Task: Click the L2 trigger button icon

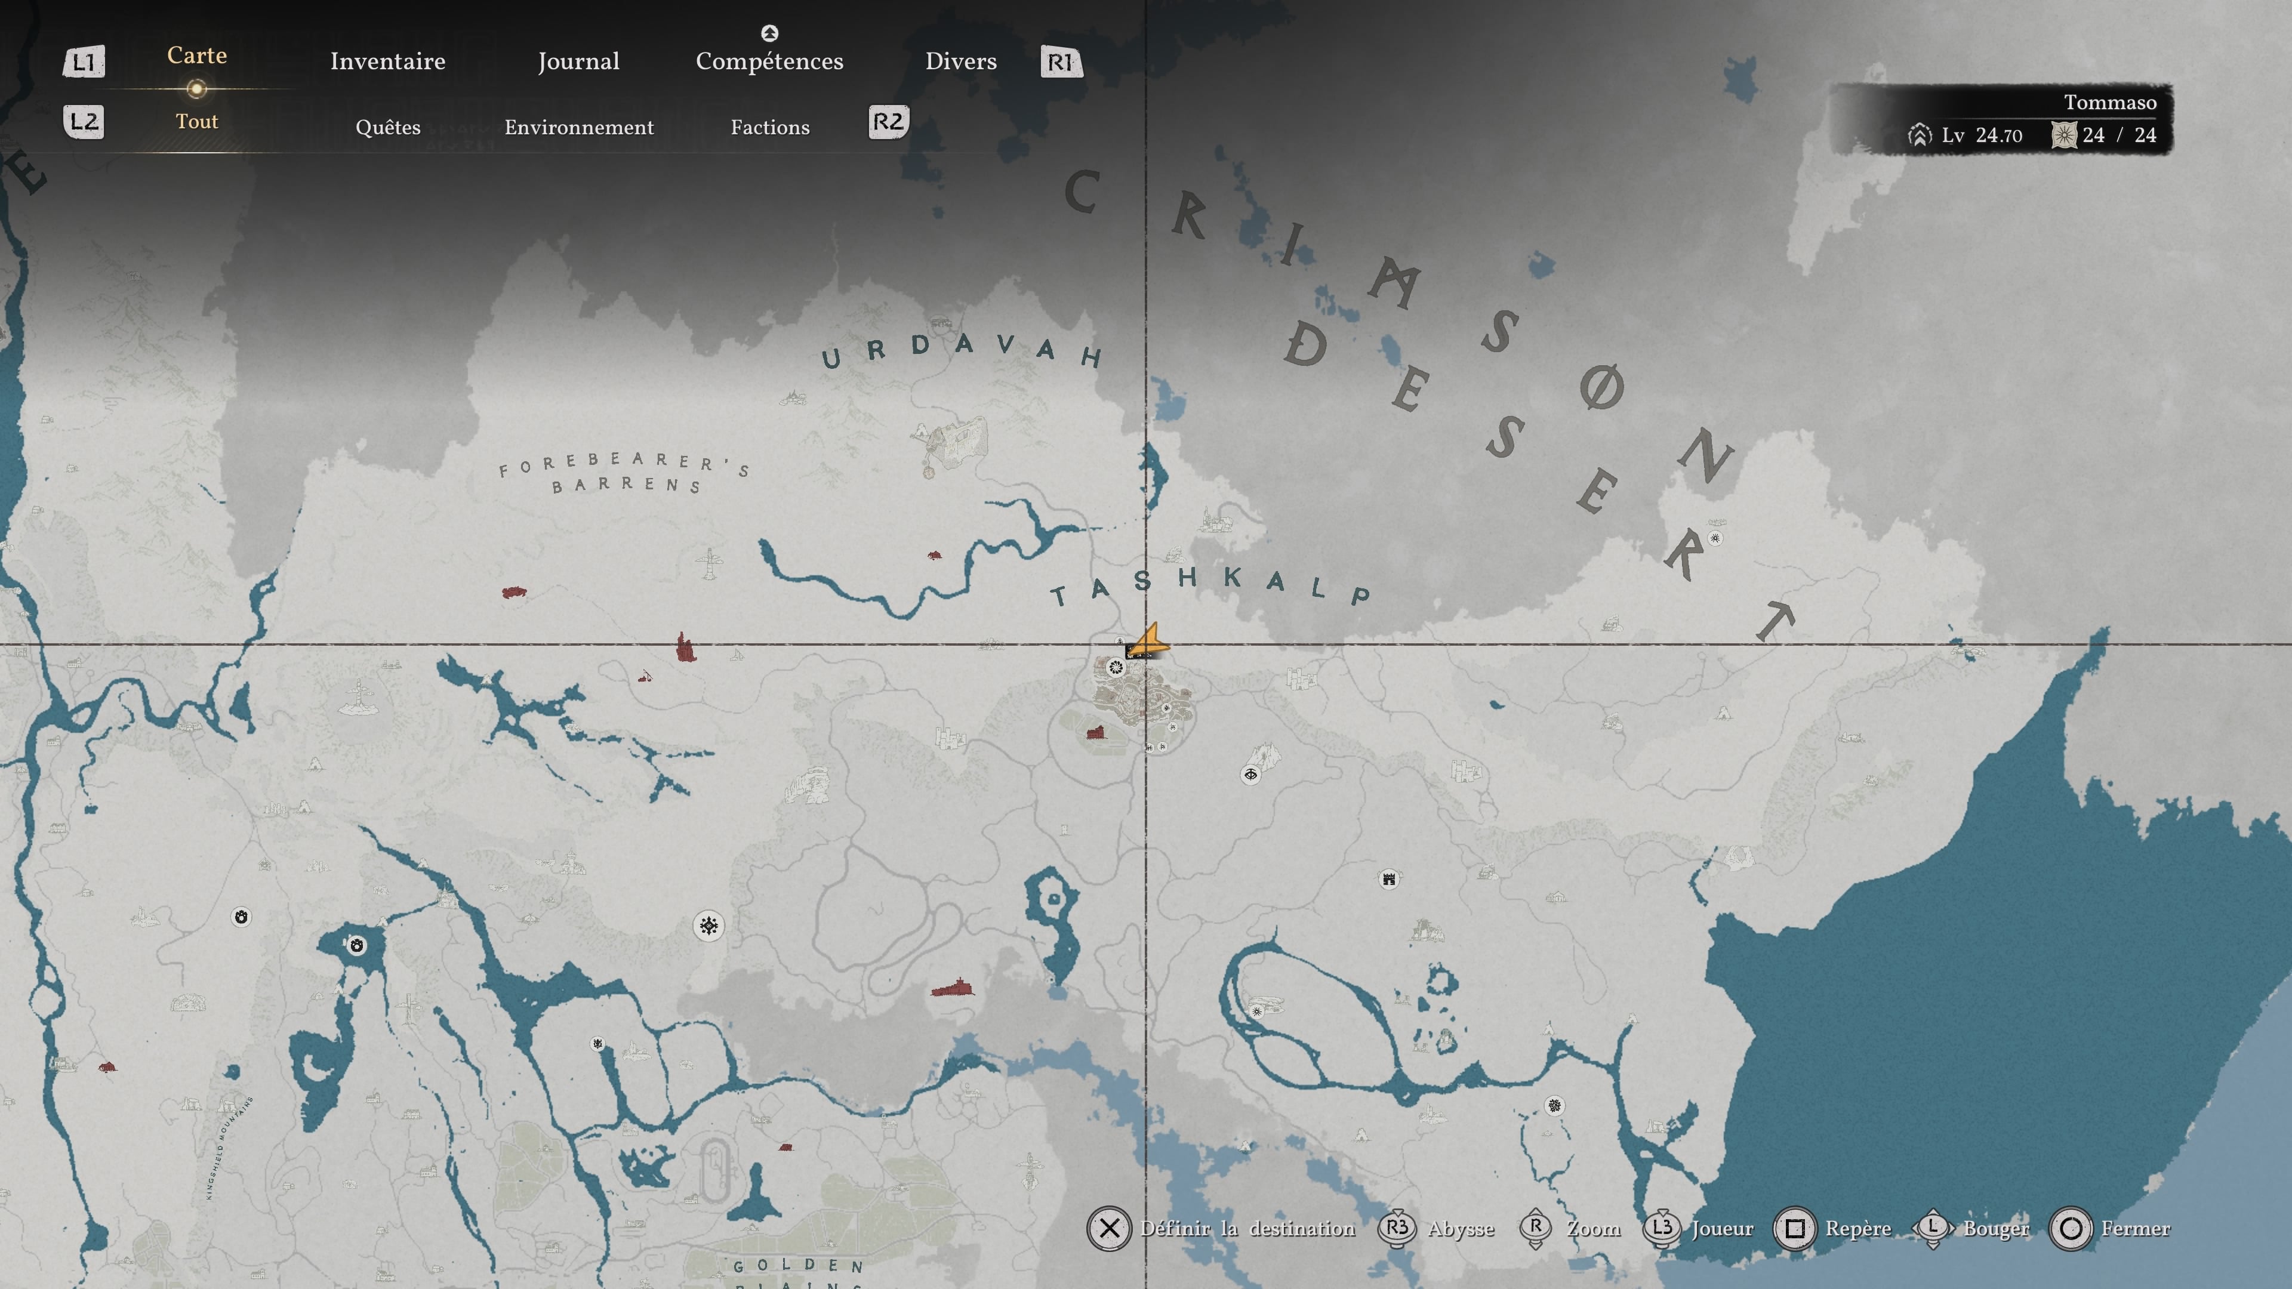Action: (84, 122)
